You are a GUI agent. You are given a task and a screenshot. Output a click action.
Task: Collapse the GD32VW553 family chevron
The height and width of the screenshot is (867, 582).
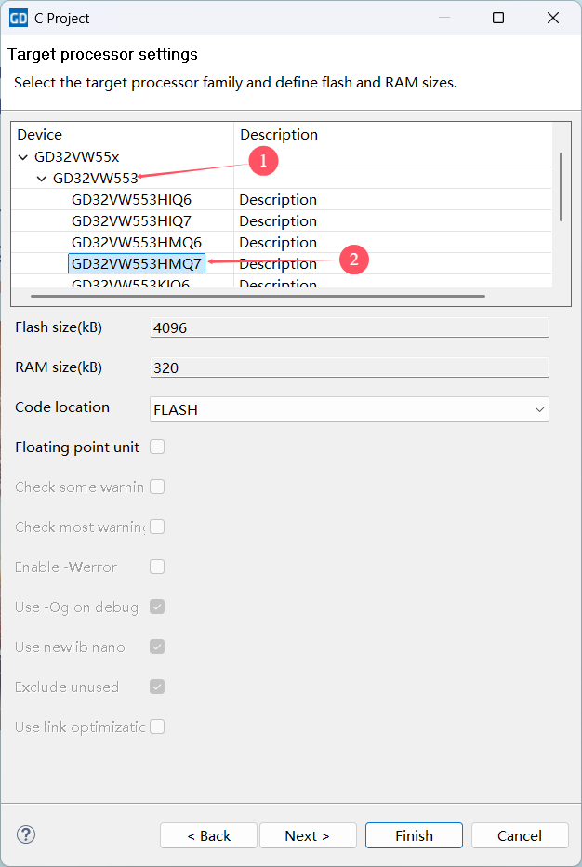point(42,179)
